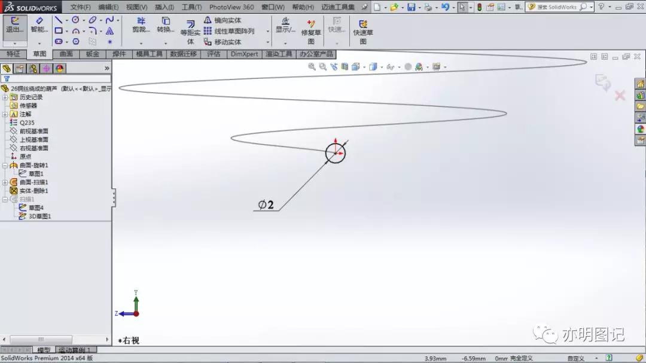Select 草图4 in the feature tree
The image size is (646, 363).
(x=36, y=208)
